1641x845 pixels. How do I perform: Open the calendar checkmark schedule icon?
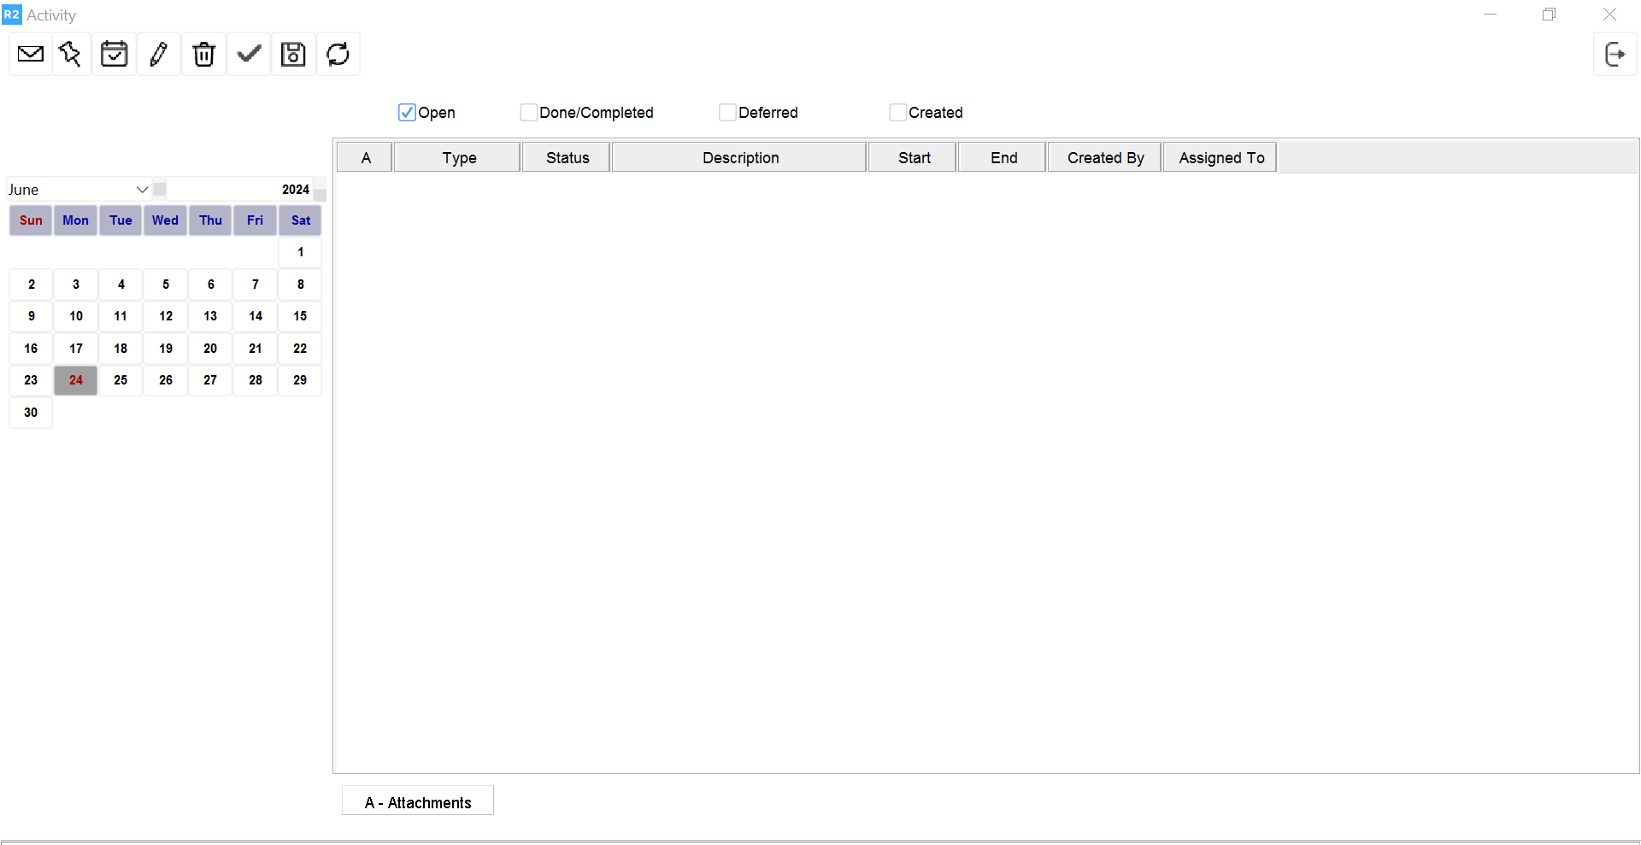pyautogui.click(x=114, y=55)
